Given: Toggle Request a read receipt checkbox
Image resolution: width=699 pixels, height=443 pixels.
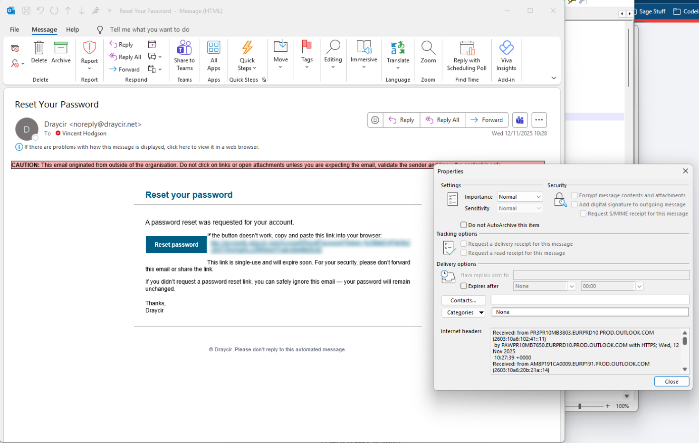Looking at the screenshot, I should pos(463,253).
